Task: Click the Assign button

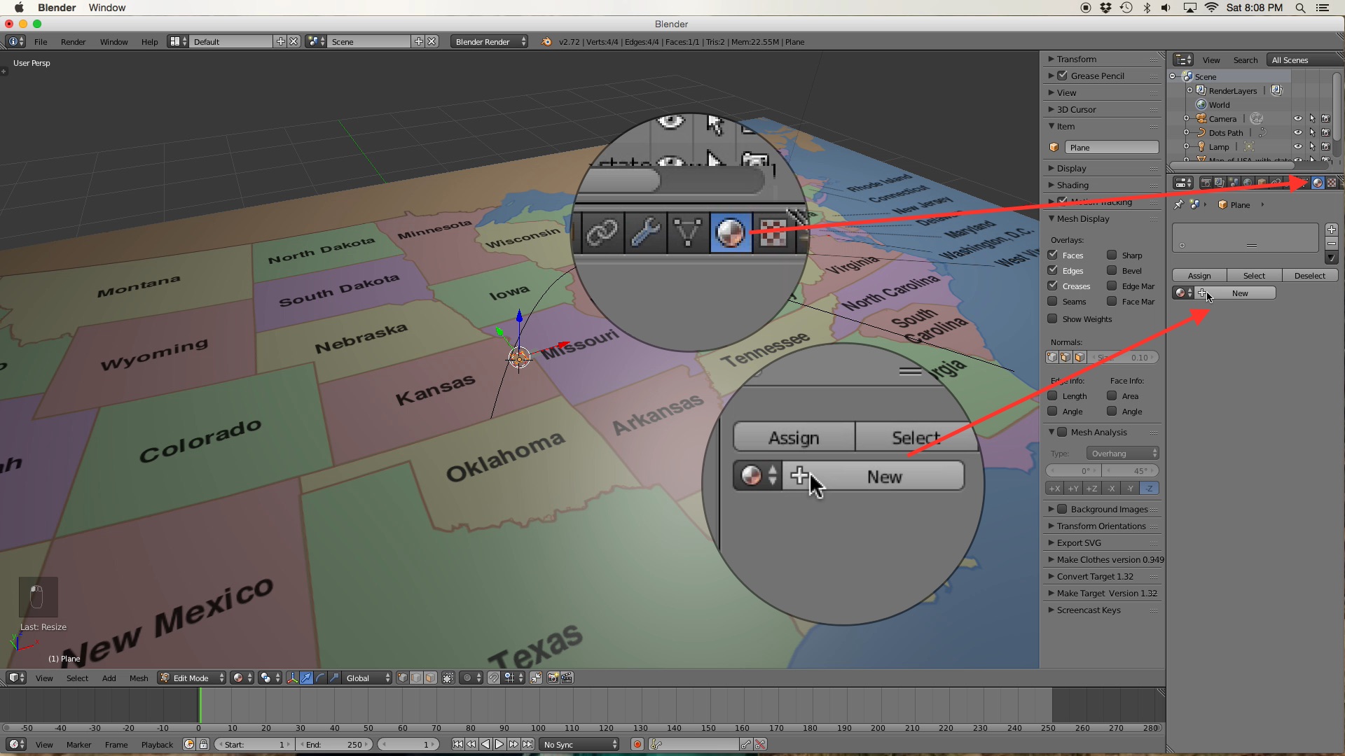Action: (x=1199, y=275)
